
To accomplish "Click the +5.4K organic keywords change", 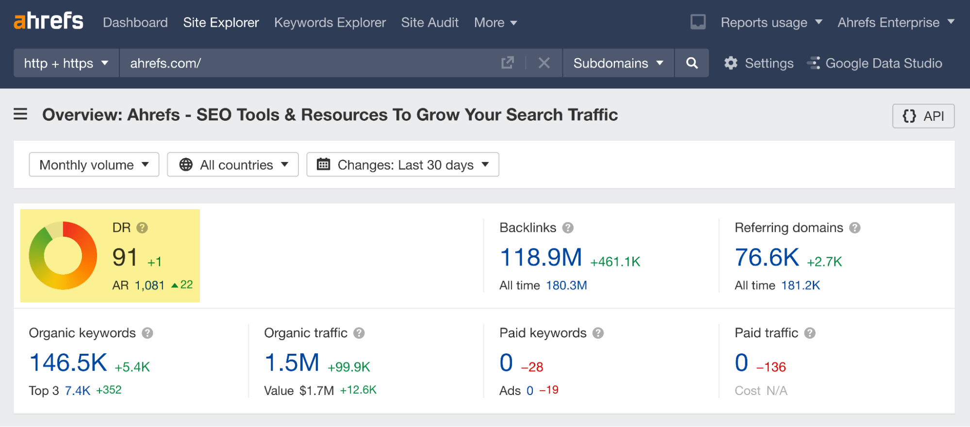I will click(x=132, y=367).
